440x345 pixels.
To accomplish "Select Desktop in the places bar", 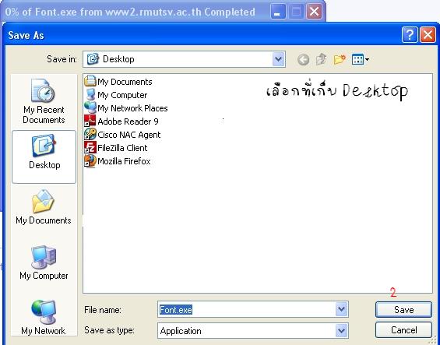I will [x=44, y=157].
